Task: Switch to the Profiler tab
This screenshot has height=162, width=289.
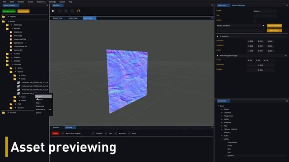Action: click(x=56, y=127)
